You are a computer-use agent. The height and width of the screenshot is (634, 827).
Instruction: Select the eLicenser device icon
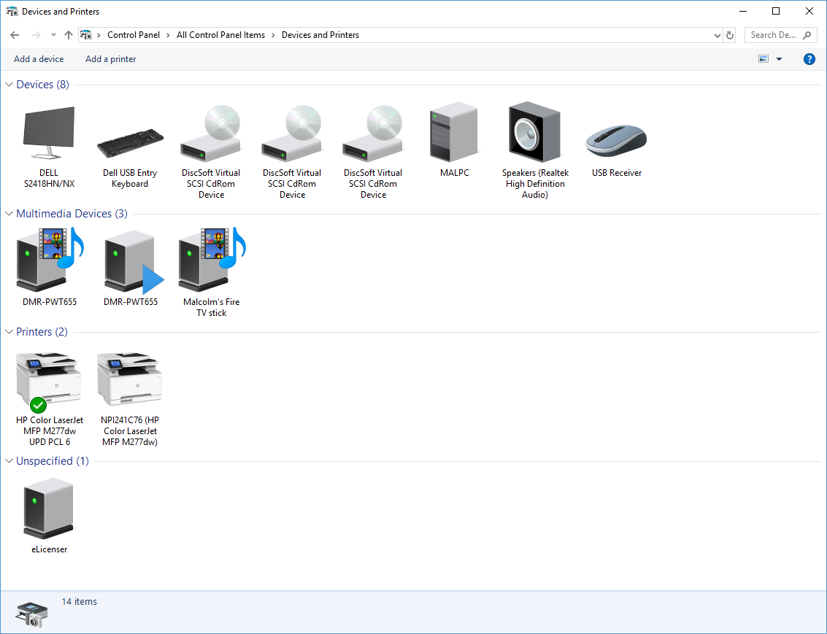point(48,508)
